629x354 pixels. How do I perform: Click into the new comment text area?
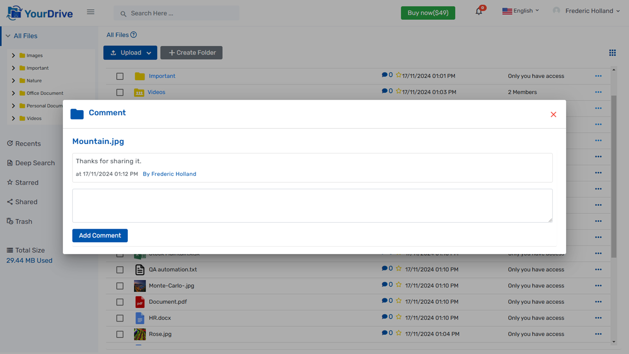point(312,206)
